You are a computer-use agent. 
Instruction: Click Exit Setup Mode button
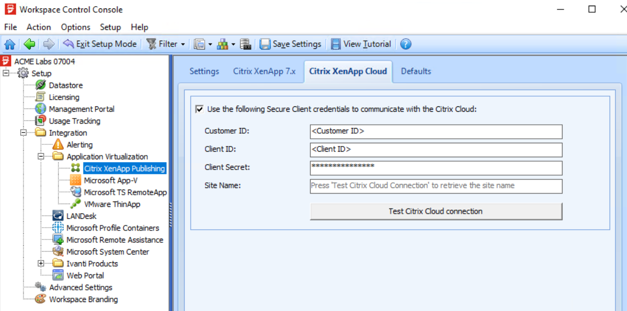pyautogui.click(x=100, y=44)
